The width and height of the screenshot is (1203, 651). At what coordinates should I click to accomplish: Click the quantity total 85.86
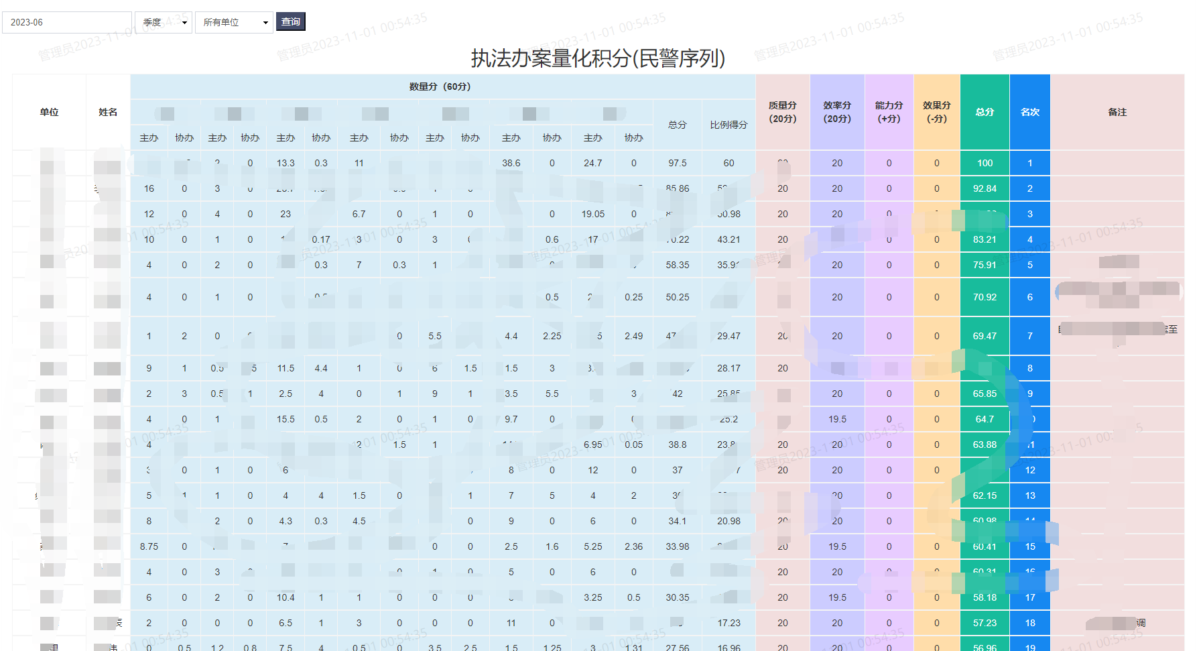(678, 188)
